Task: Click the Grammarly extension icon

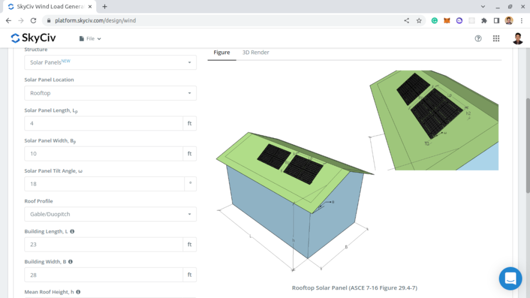Action: (434, 21)
